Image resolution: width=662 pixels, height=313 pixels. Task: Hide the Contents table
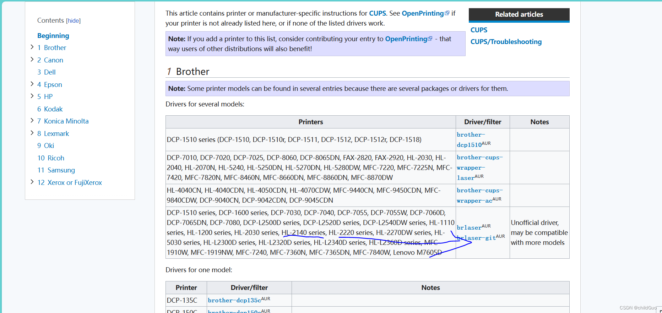pyautogui.click(x=74, y=21)
